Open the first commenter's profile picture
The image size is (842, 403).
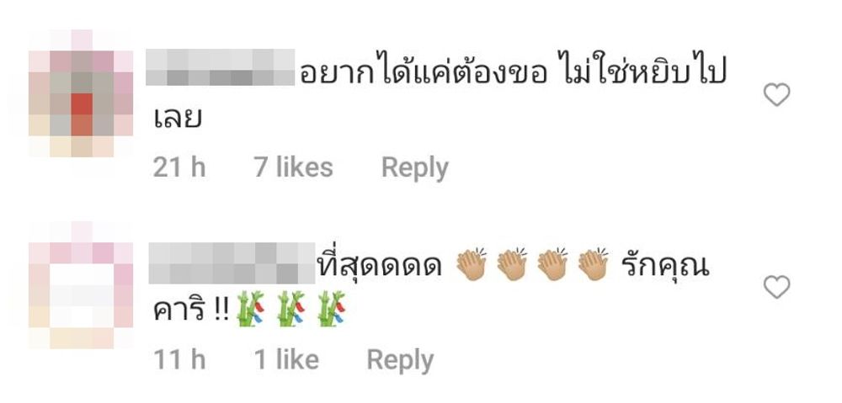81,94
